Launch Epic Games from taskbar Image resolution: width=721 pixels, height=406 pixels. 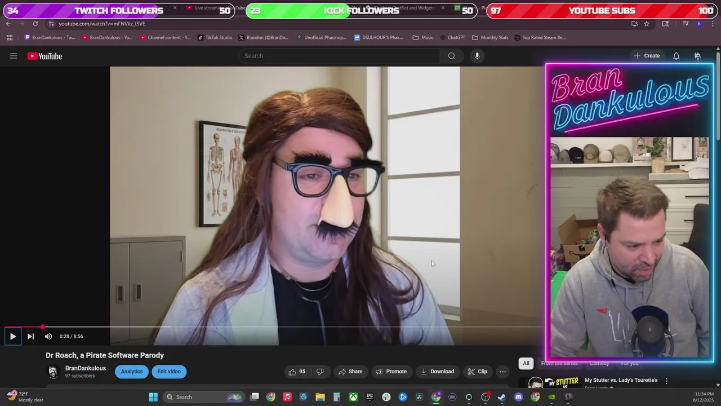click(370, 397)
